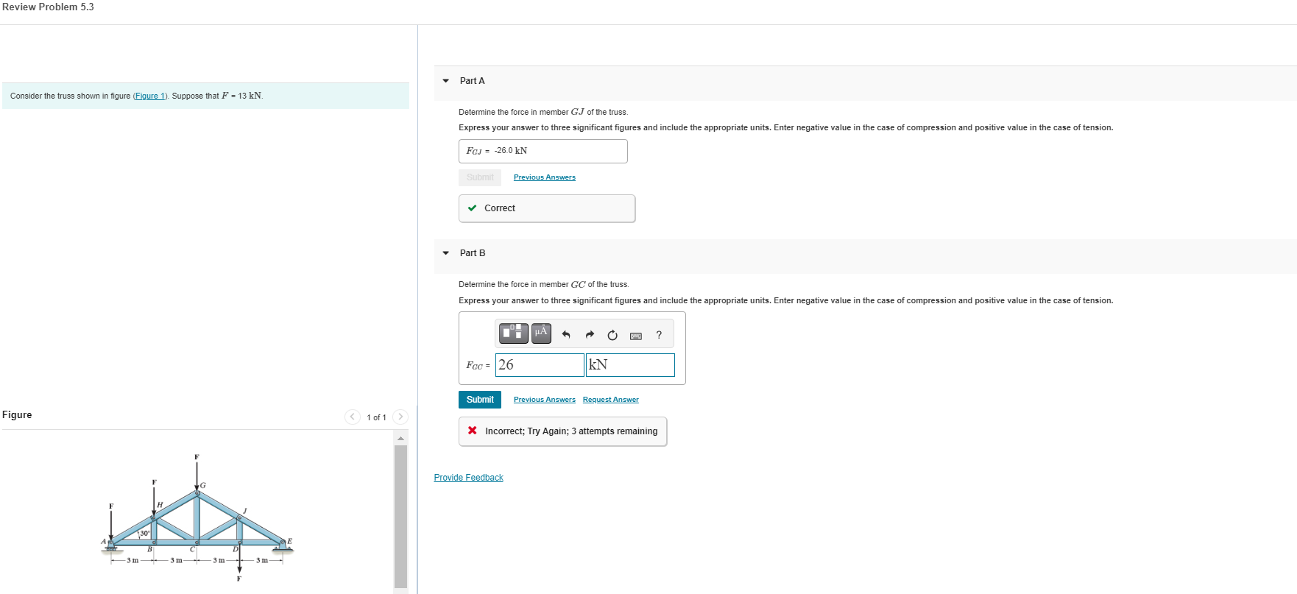Open keyboard shortcuts icon
This screenshot has height=594, width=1297.
(x=636, y=336)
